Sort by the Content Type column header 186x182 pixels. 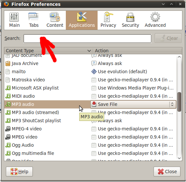pyautogui.click(x=48, y=51)
